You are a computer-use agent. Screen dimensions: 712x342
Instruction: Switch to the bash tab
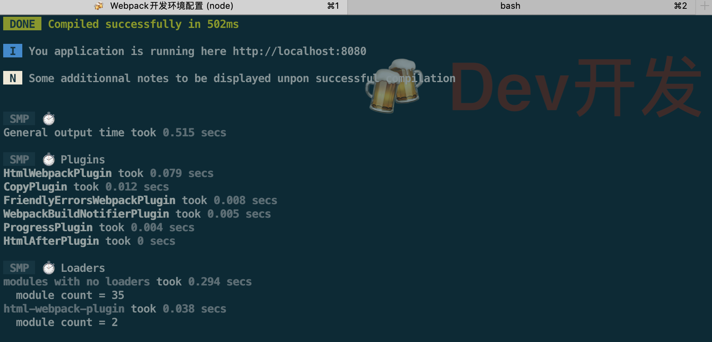[522, 7]
